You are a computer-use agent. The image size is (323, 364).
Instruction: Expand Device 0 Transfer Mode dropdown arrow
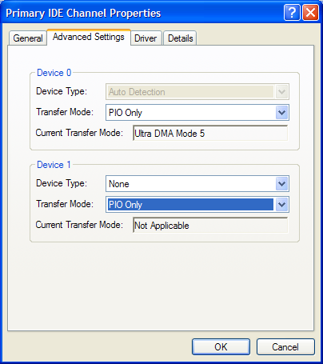(x=281, y=113)
